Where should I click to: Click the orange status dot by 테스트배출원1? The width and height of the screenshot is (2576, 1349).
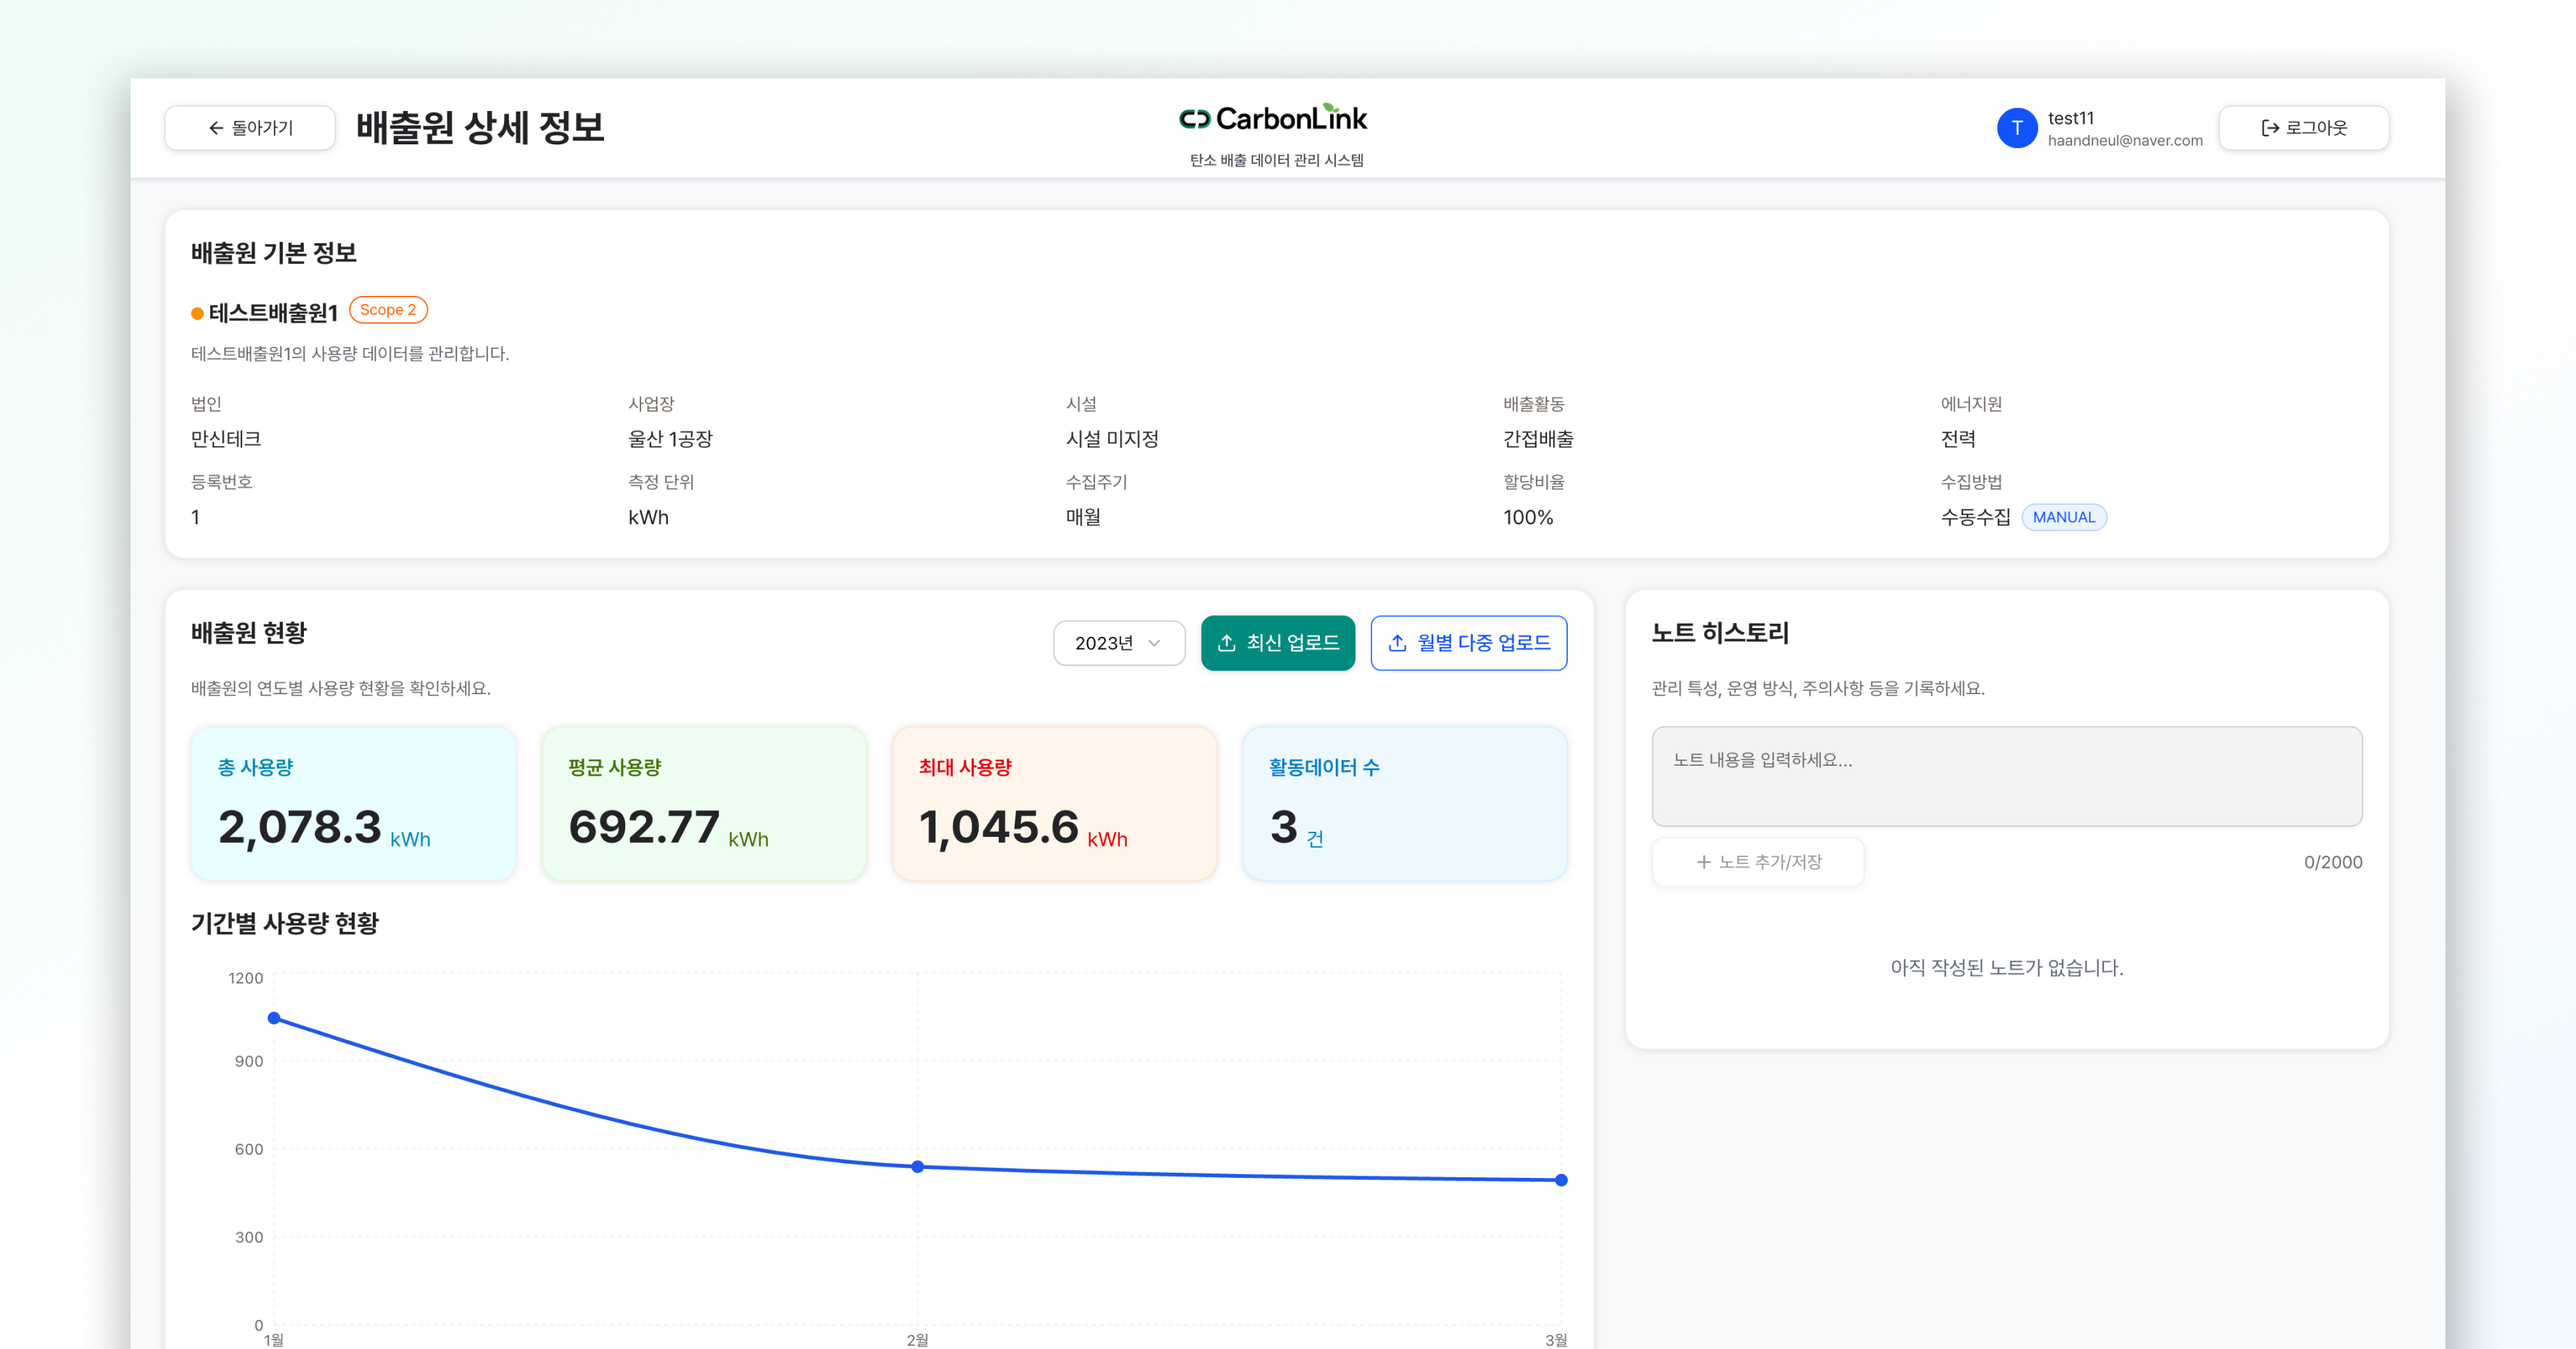coord(197,314)
